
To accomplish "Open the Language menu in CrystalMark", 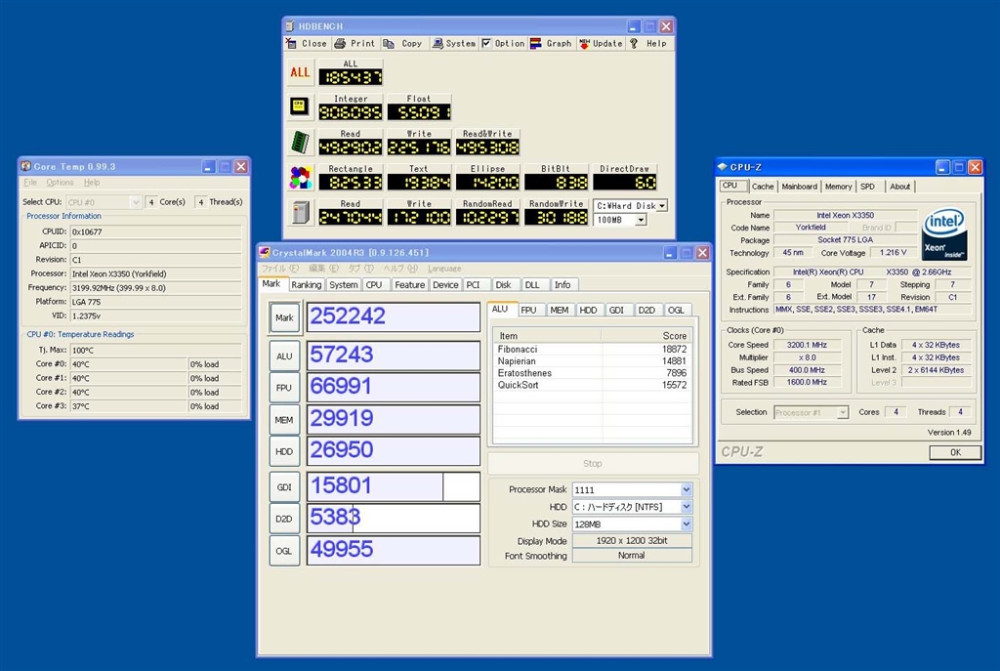I will (444, 269).
